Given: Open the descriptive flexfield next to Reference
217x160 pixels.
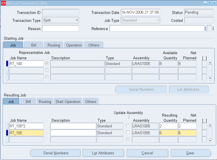Looking at the screenshot, I should [209, 29].
